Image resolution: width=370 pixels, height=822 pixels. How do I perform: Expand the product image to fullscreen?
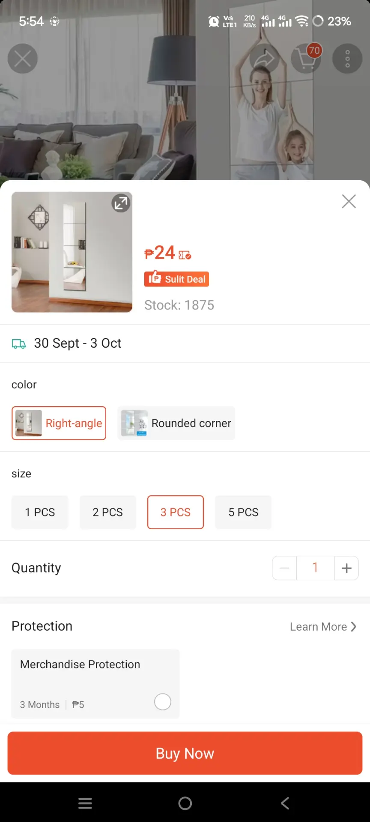[121, 203]
